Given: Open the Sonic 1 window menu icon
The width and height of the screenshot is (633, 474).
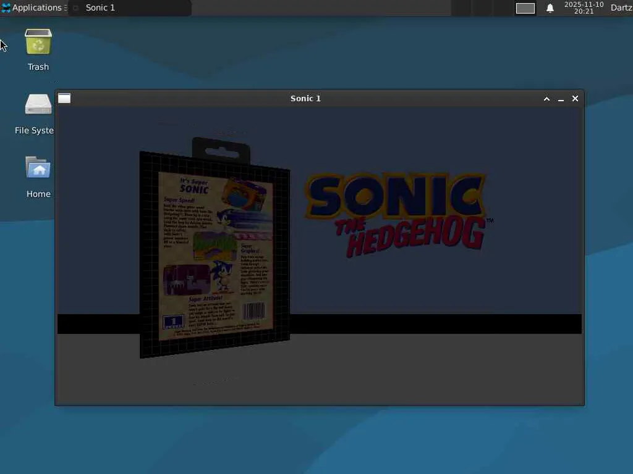Looking at the screenshot, I should pos(64,98).
